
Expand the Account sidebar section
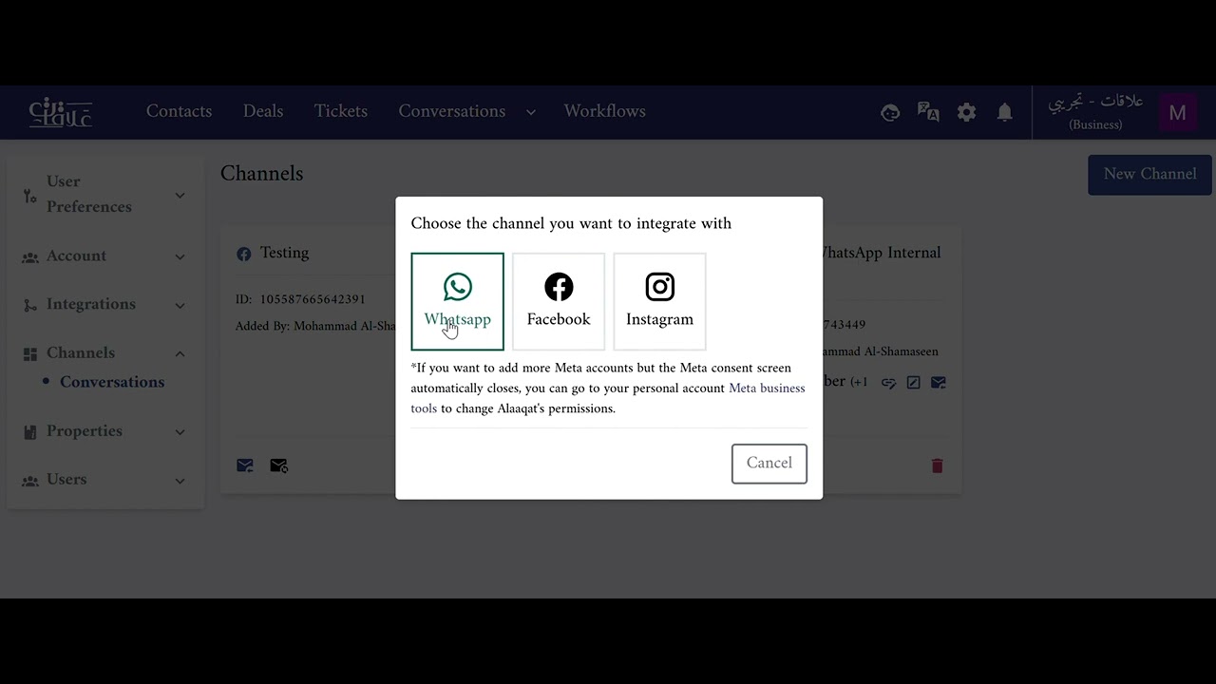pos(104,256)
